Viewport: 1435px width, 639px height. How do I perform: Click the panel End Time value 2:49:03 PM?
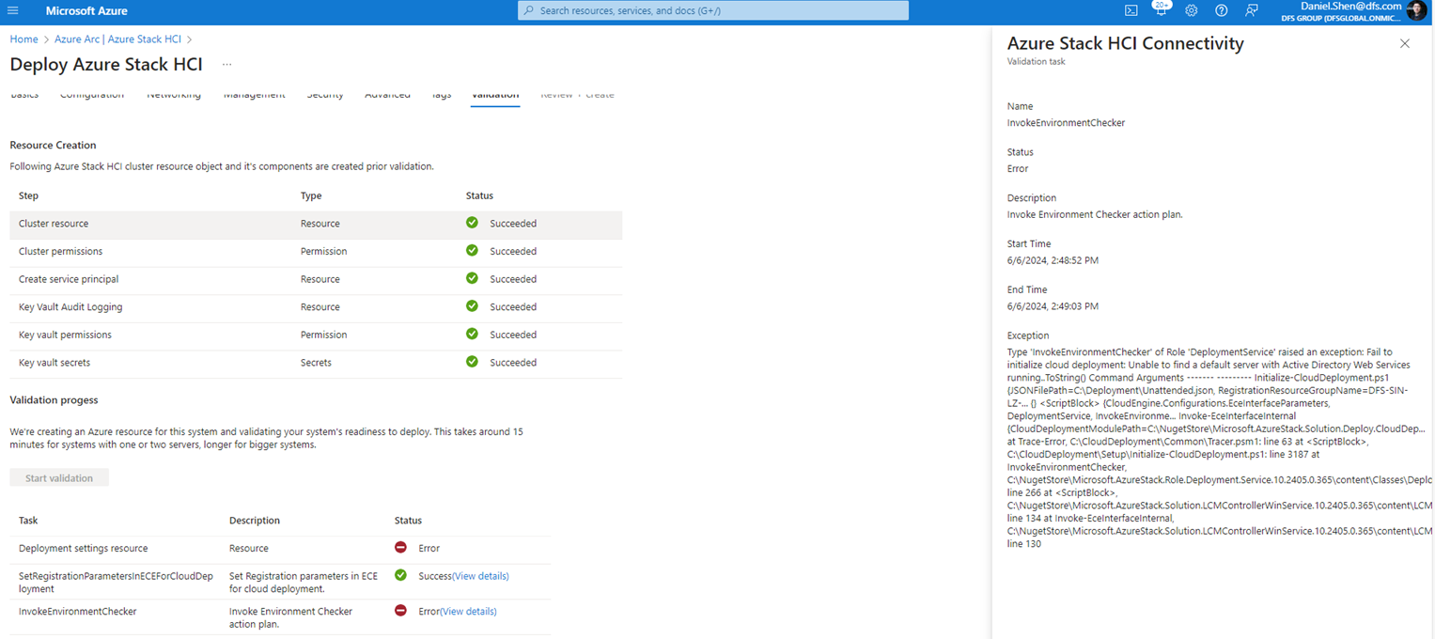pyautogui.click(x=1053, y=306)
